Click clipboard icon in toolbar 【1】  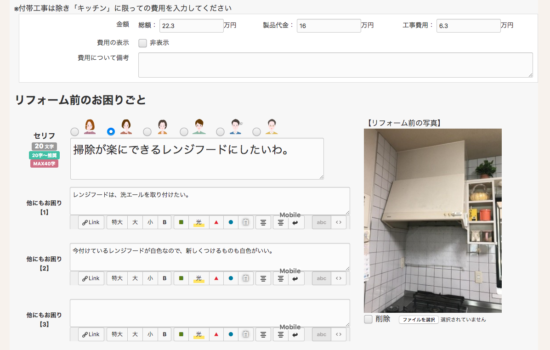tap(246, 222)
